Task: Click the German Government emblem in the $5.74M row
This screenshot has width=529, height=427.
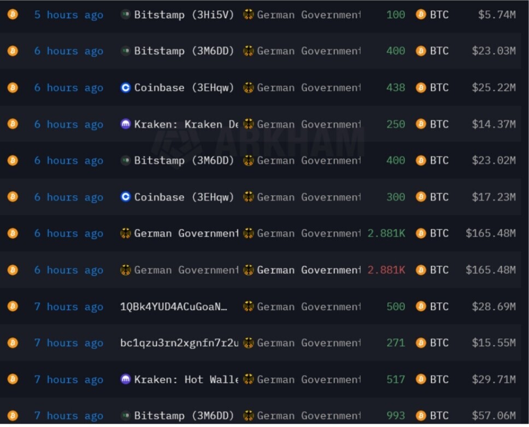Action: coord(248,15)
